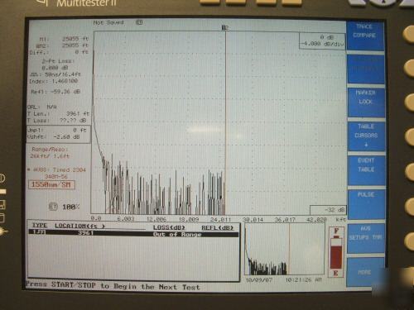Click the battery level icon beside 100%
The height and width of the screenshot is (310, 414).
pyautogui.click(x=53, y=207)
